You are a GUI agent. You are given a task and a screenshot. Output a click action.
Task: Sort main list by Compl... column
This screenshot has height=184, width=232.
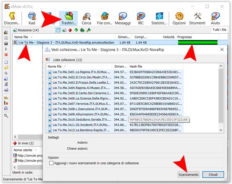140,37
